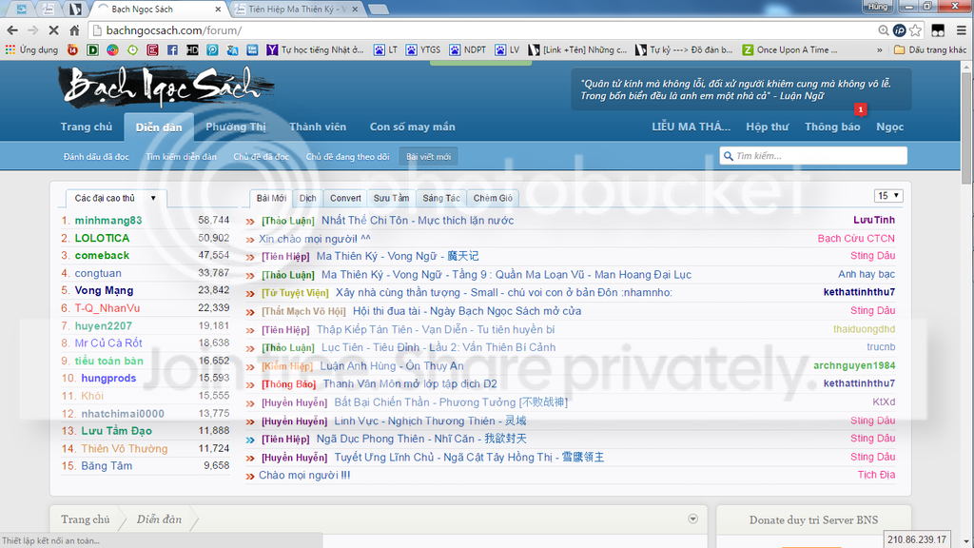
Task: Switch to the Phương Thị nav tab
Action: coord(236,127)
